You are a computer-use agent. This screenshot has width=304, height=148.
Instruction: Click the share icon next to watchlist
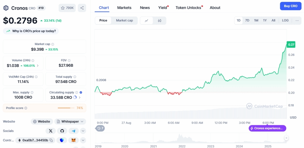tap(82, 8)
